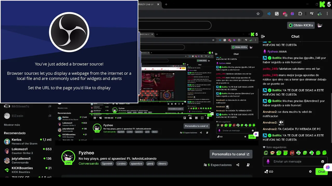Screen dimensions: 332x186
Task: Toggle fullscreen in the player
Action: point(202,118)
